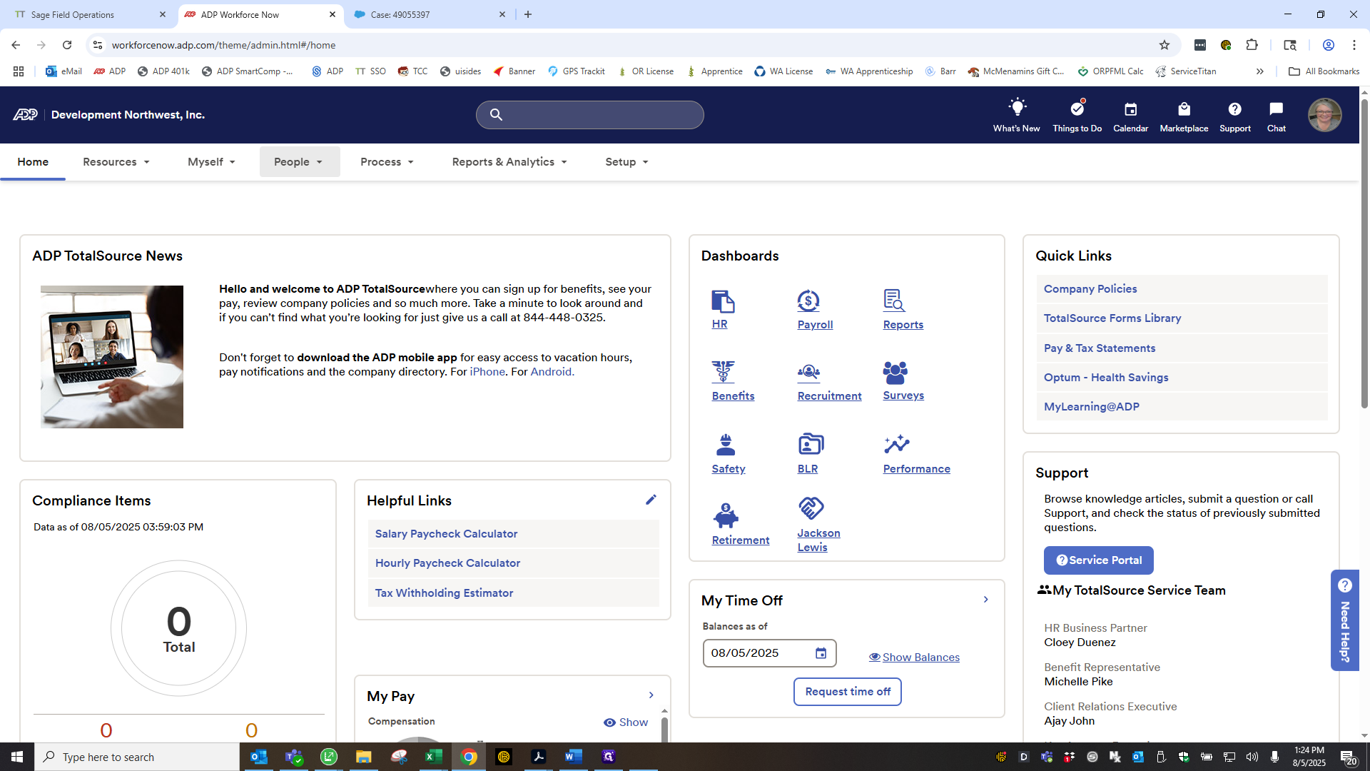Open the Reports dashboard icon
The height and width of the screenshot is (771, 1370).
pos(894,301)
